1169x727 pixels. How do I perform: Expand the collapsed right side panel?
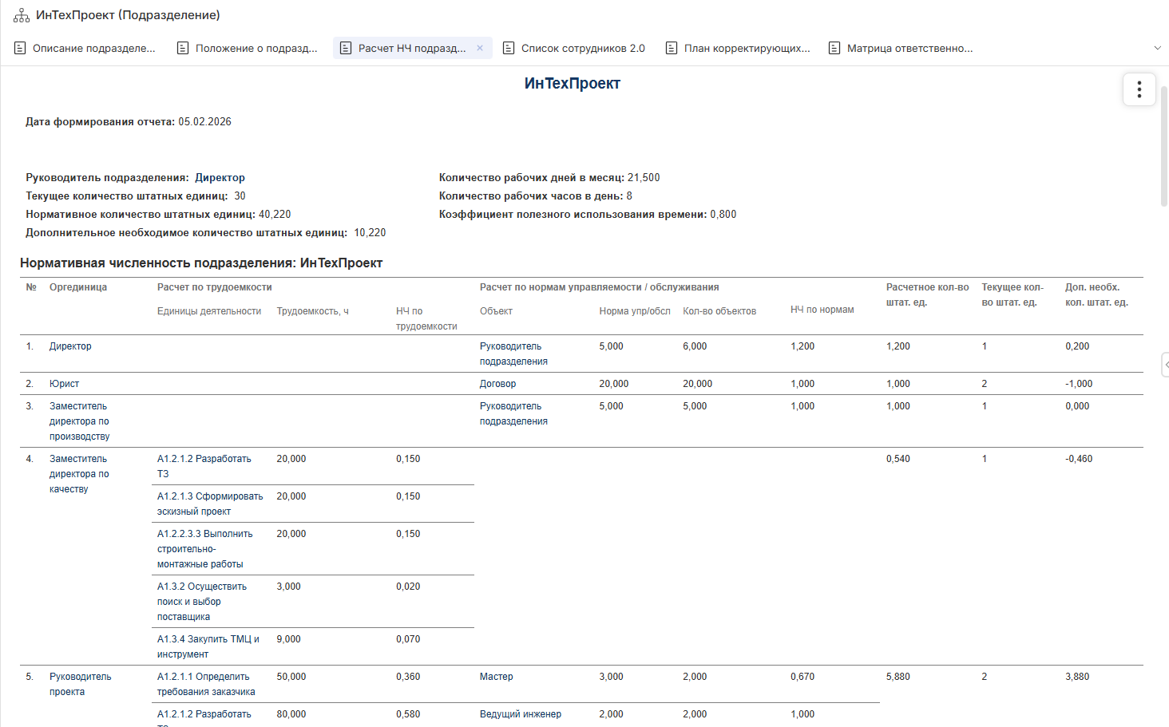coord(1165,365)
